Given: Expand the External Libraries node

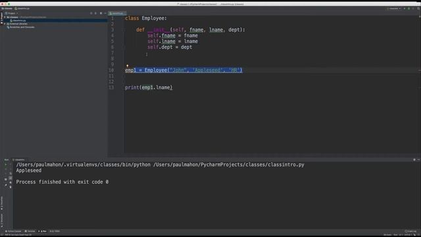Looking at the screenshot, I should pos(5,24).
